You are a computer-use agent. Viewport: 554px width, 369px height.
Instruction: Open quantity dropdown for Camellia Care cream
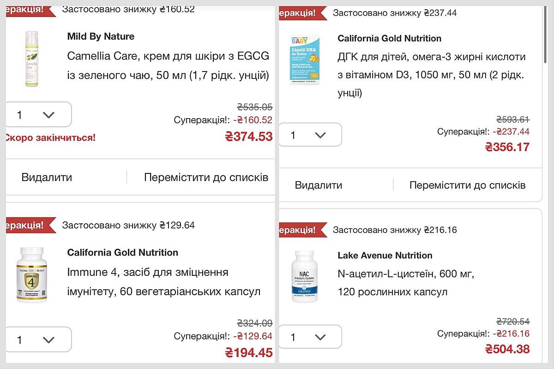pyautogui.click(x=39, y=114)
